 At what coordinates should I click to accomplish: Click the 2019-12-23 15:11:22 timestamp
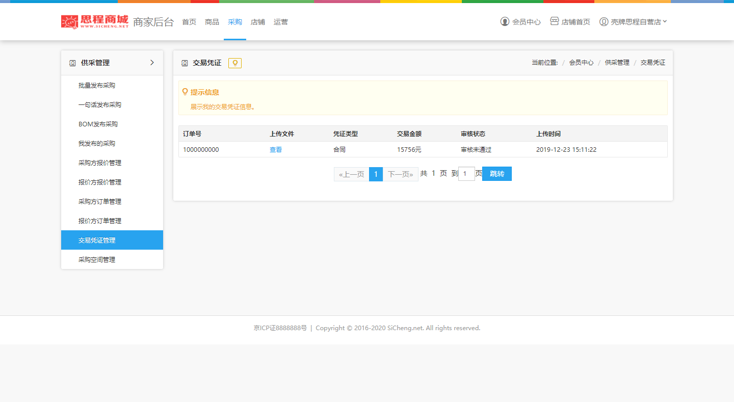pyautogui.click(x=566, y=150)
